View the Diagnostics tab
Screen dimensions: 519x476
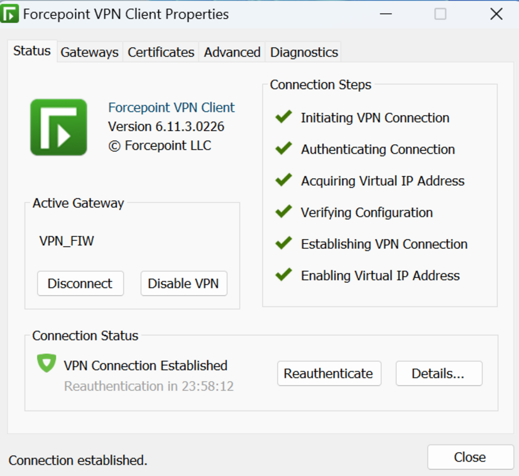click(304, 52)
